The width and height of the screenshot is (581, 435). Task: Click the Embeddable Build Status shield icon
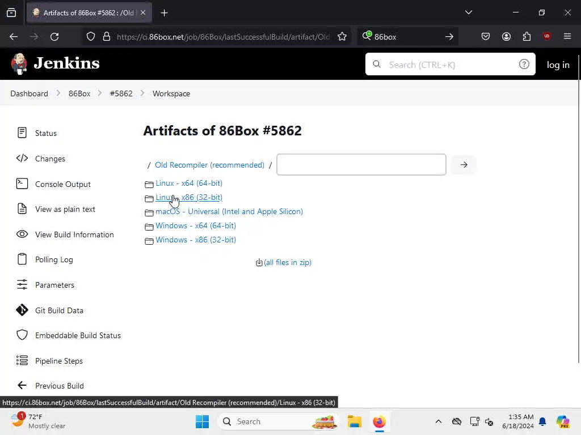point(22,335)
